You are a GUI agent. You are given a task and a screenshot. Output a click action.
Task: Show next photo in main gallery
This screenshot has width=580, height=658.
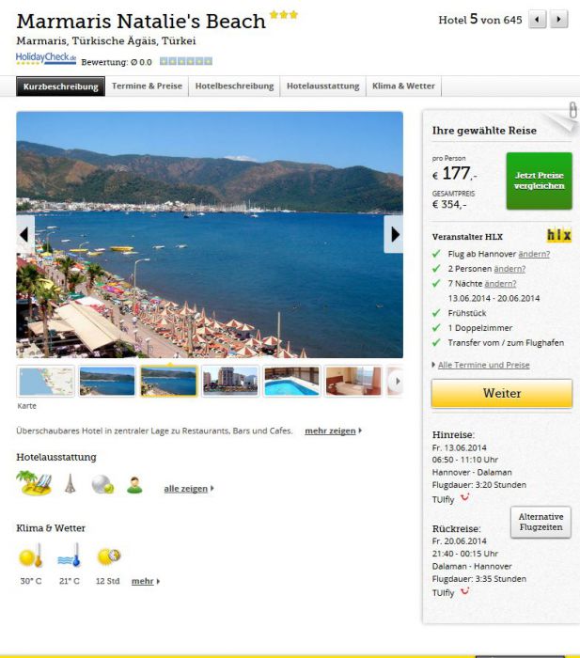point(394,234)
